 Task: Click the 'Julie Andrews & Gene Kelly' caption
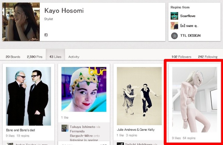[136, 130]
